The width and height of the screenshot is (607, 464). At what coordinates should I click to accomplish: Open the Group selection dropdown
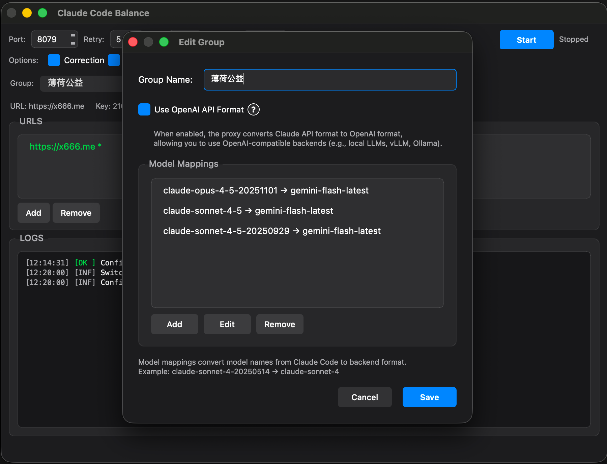coord(81,83)
